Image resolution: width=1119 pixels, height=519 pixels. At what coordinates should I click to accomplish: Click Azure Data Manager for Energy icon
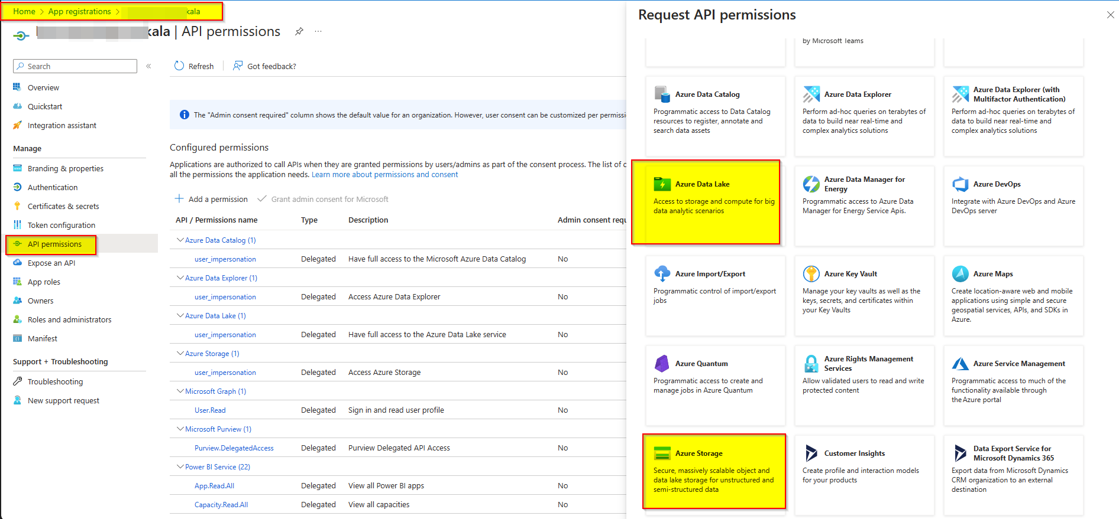point(811,184)
